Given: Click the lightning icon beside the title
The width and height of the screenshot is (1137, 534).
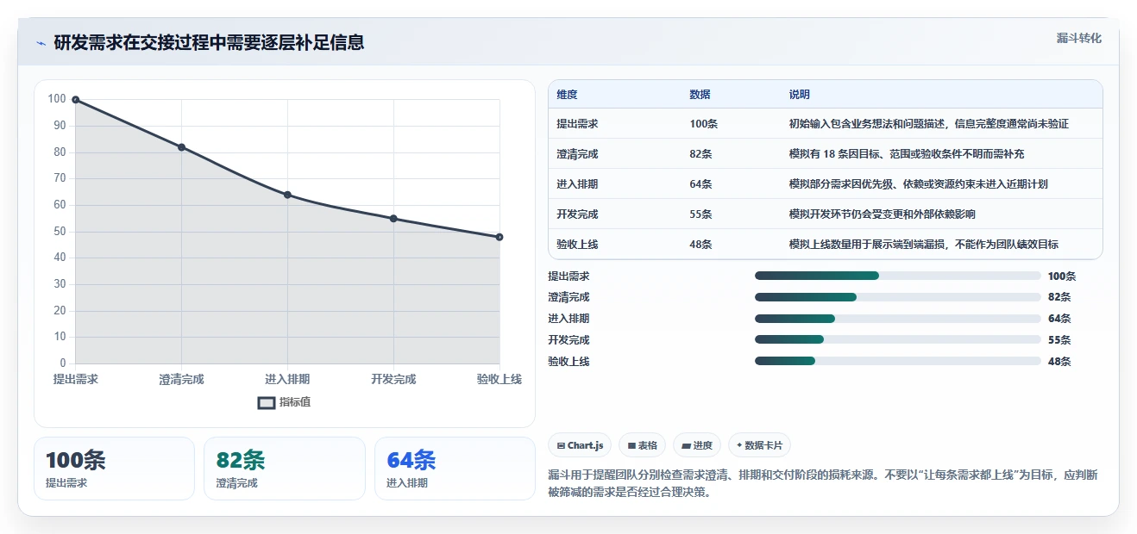Looking at the screenshot, I should (41, 43).
